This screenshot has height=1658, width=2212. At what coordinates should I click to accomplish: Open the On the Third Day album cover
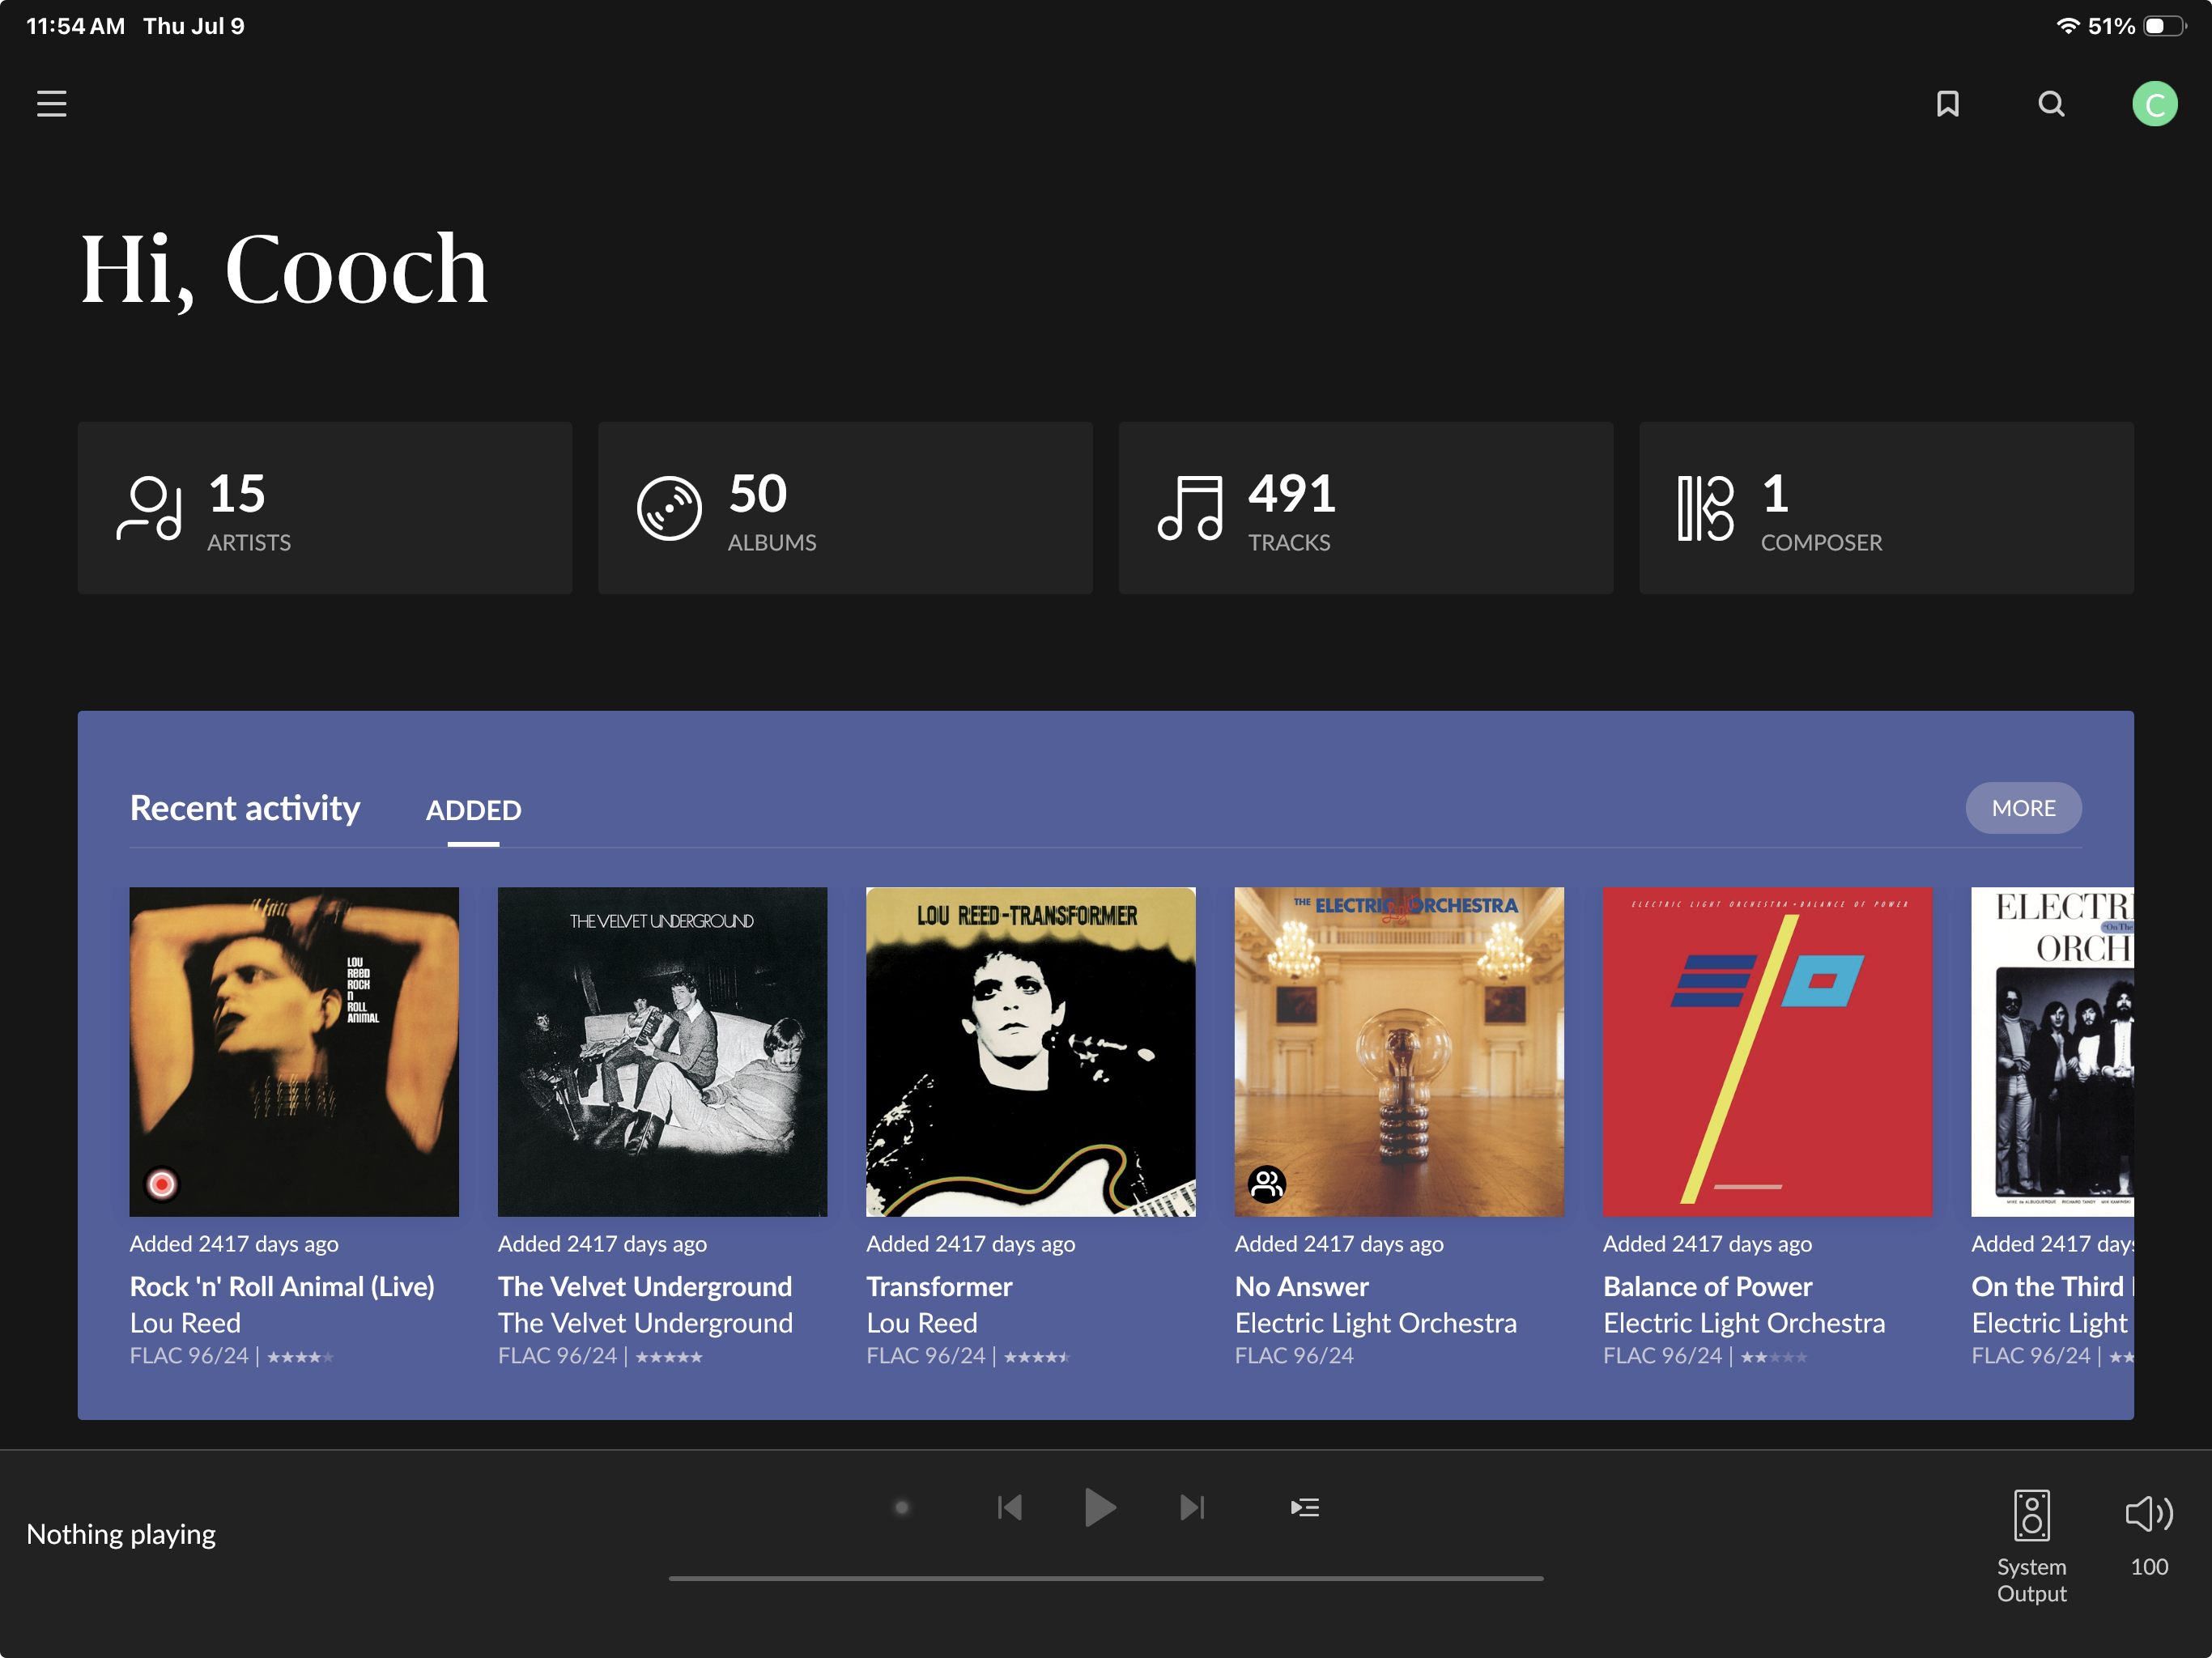[2052, 1052]
